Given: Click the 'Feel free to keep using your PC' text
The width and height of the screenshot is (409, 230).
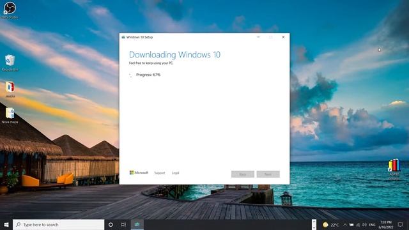Looking at the screenshot, I should 151,63.
